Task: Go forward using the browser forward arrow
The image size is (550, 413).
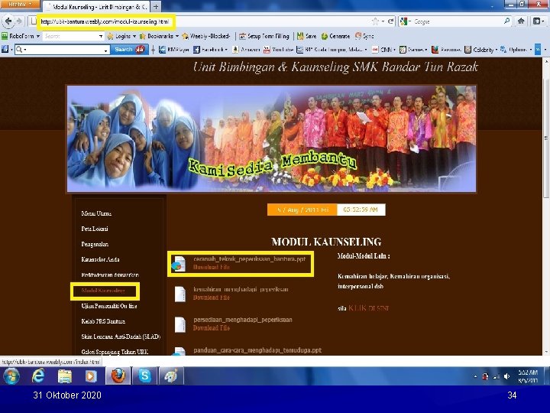Action: pyautogui.click(x=19, y=21)
